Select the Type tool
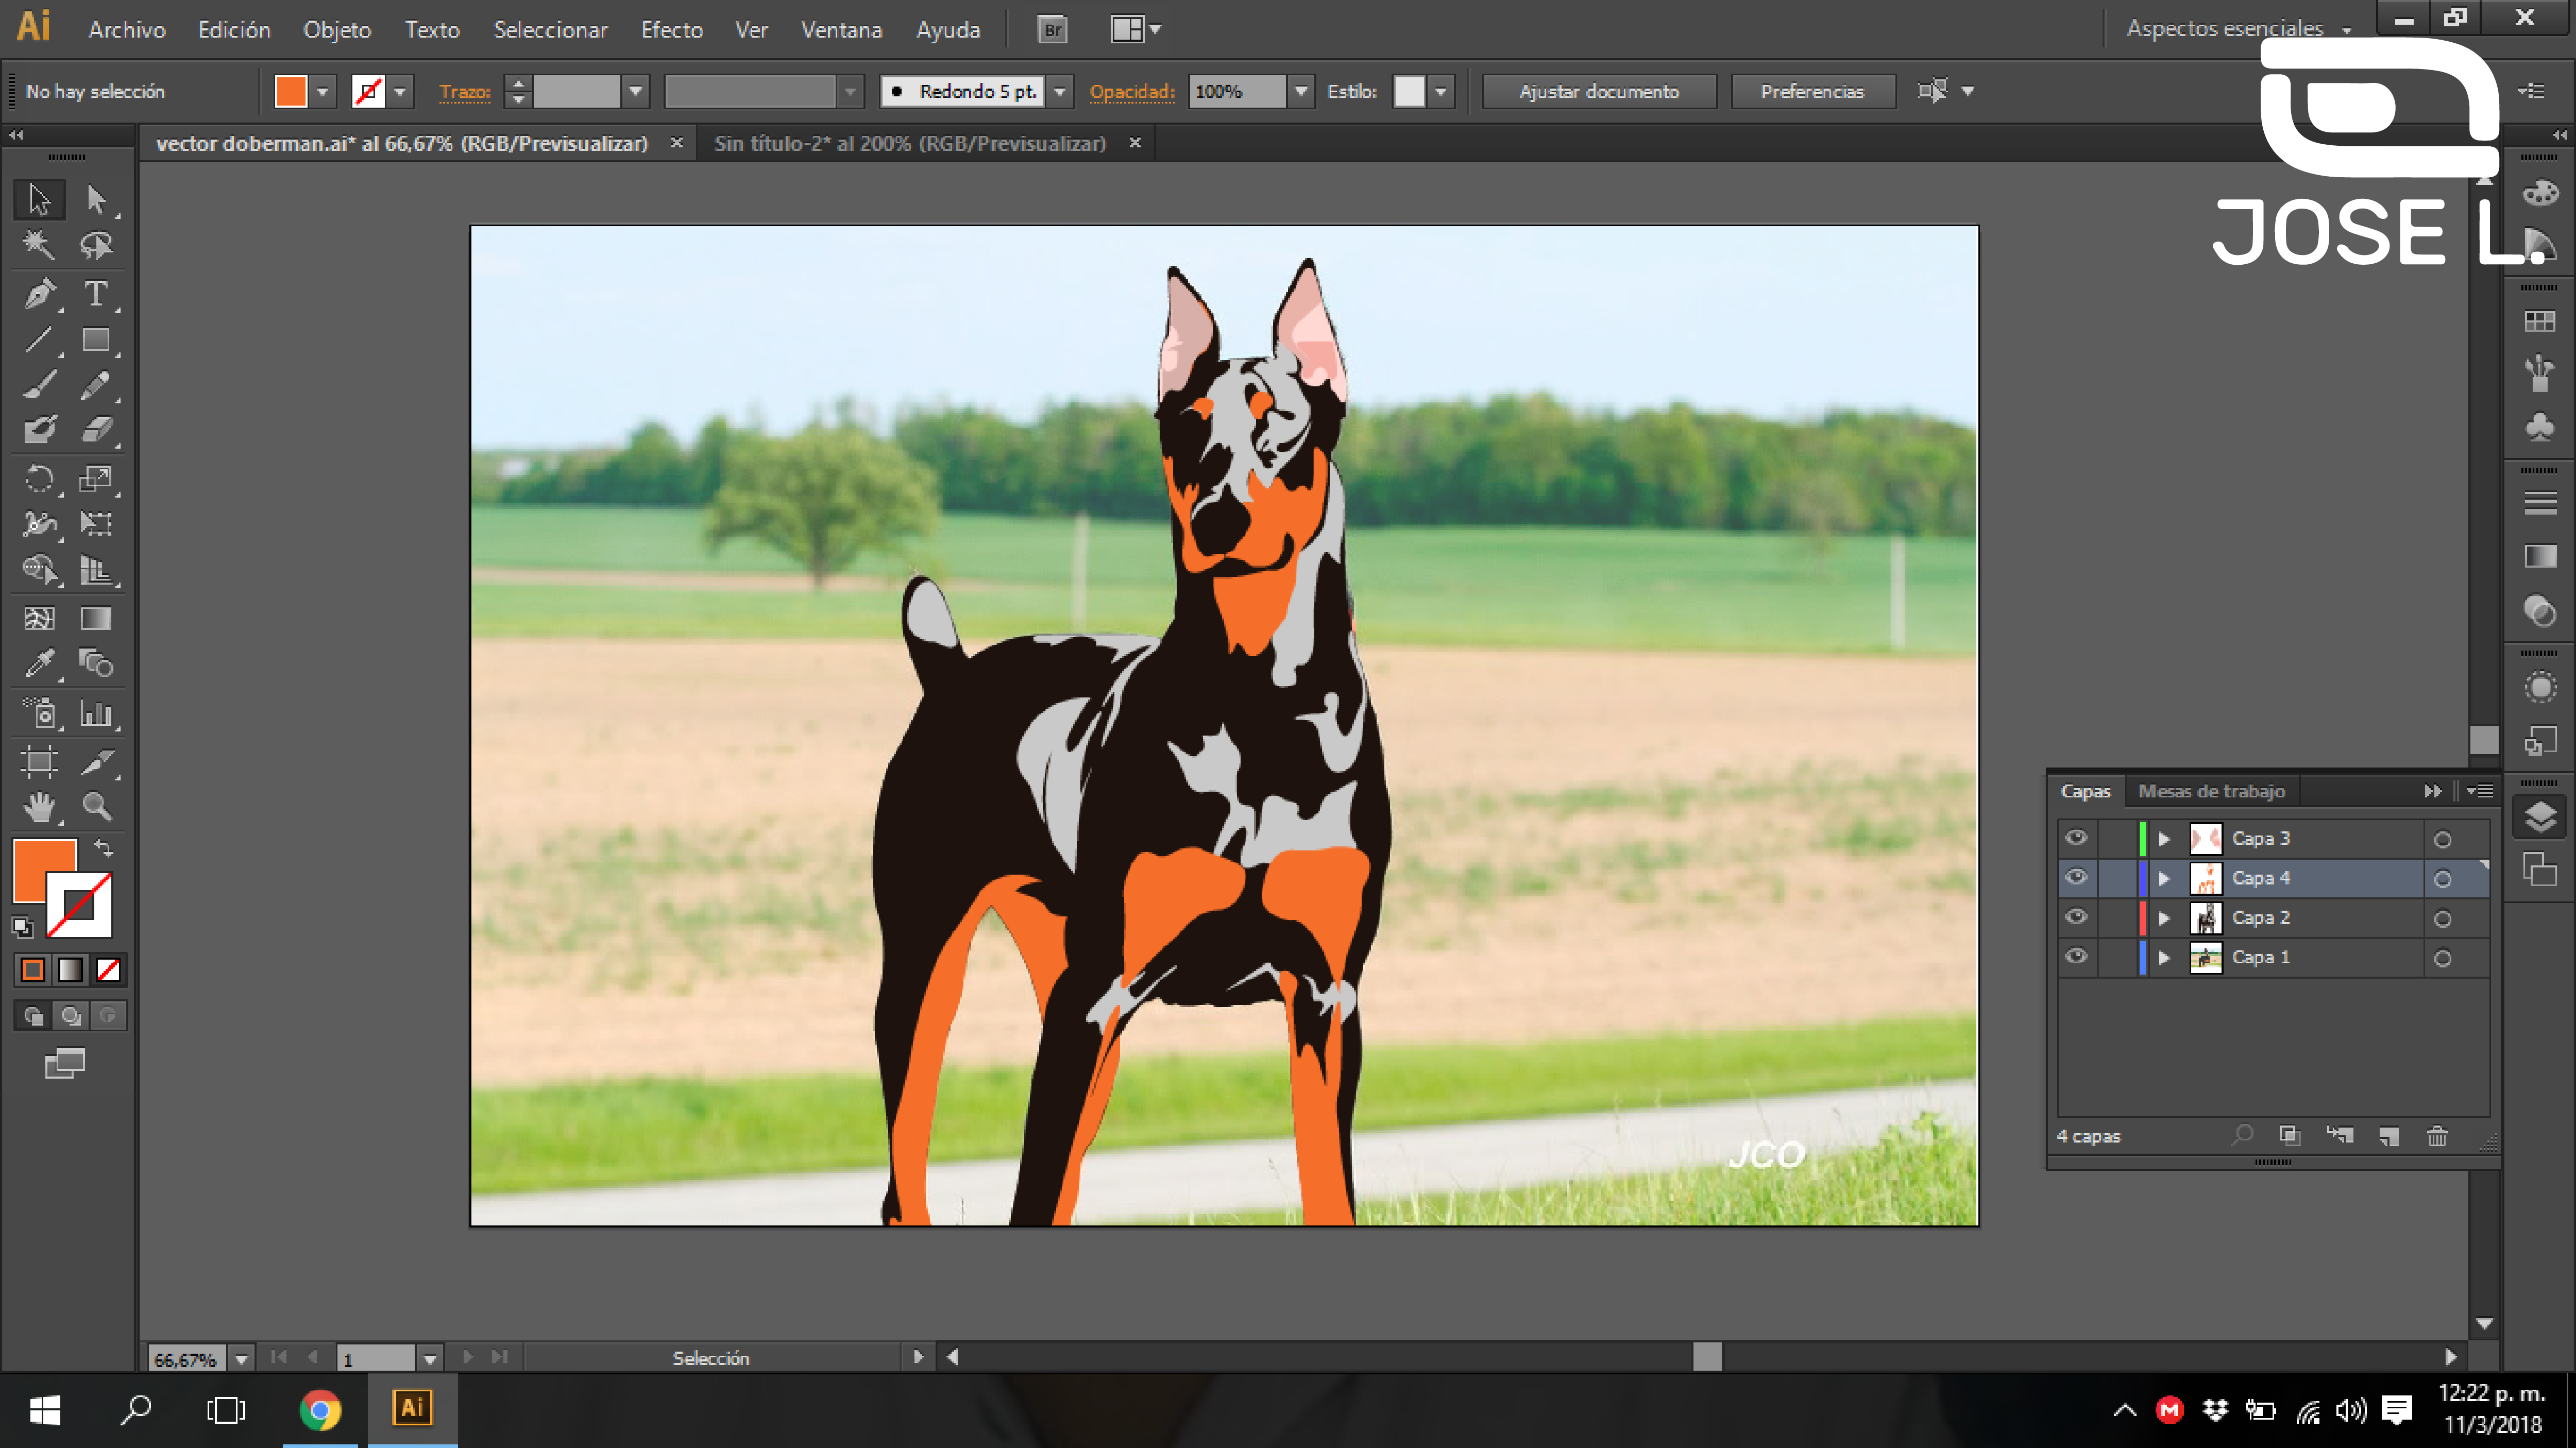This screenshot has height=1449, width=2576. tap(96, 294)
